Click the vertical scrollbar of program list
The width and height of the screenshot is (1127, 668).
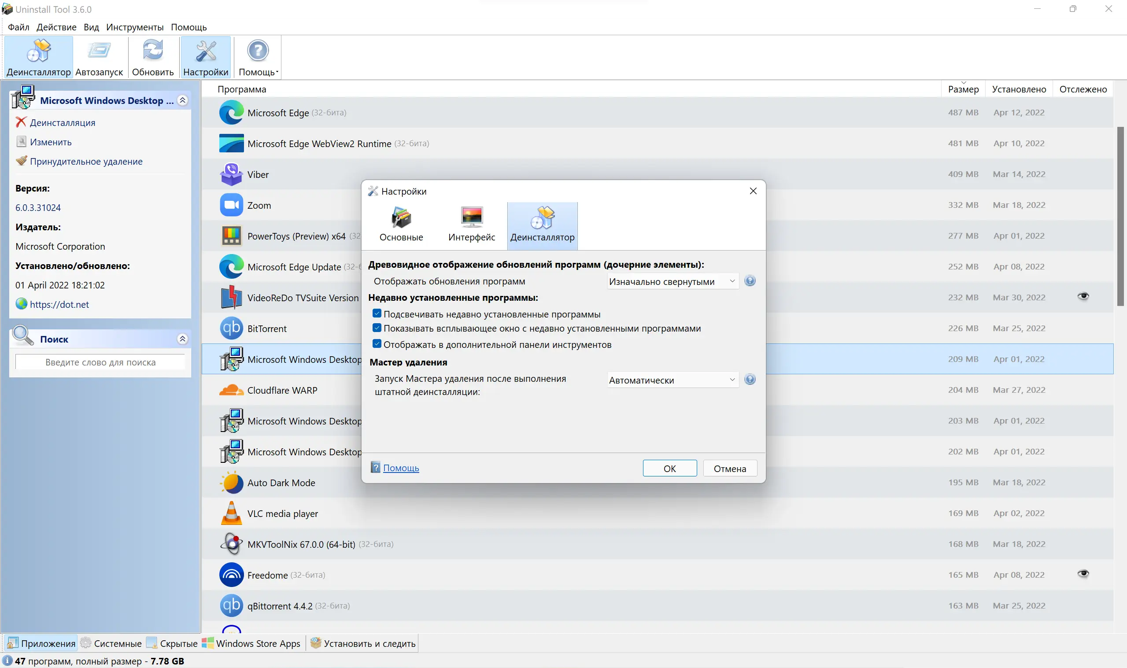pyautogui.click(x=1120, y=216)
